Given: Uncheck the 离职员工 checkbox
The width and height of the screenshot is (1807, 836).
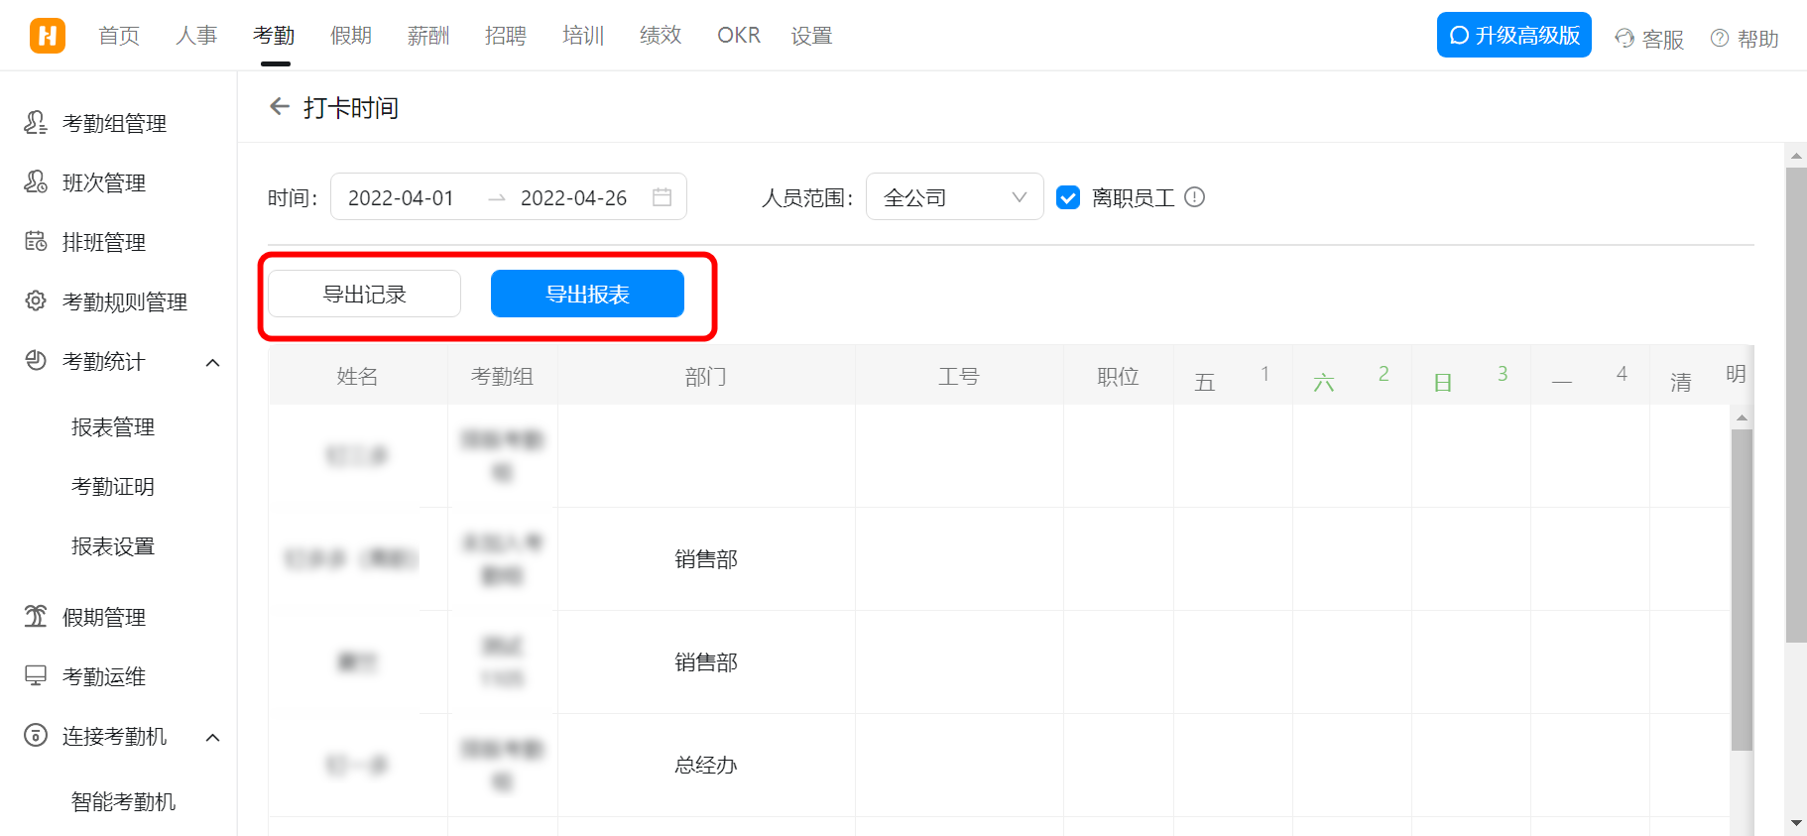Looking at the screenshot, I should (x=1068, y=197).
